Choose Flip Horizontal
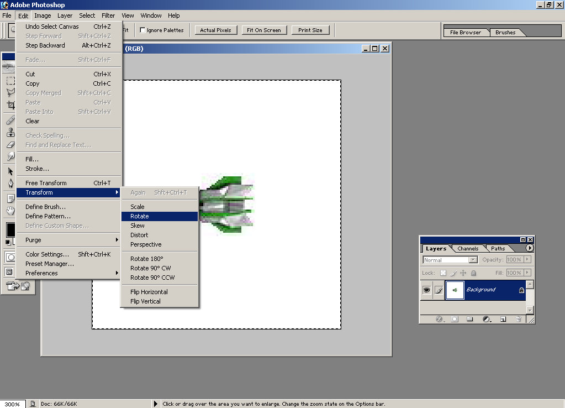 click(160, 292)
